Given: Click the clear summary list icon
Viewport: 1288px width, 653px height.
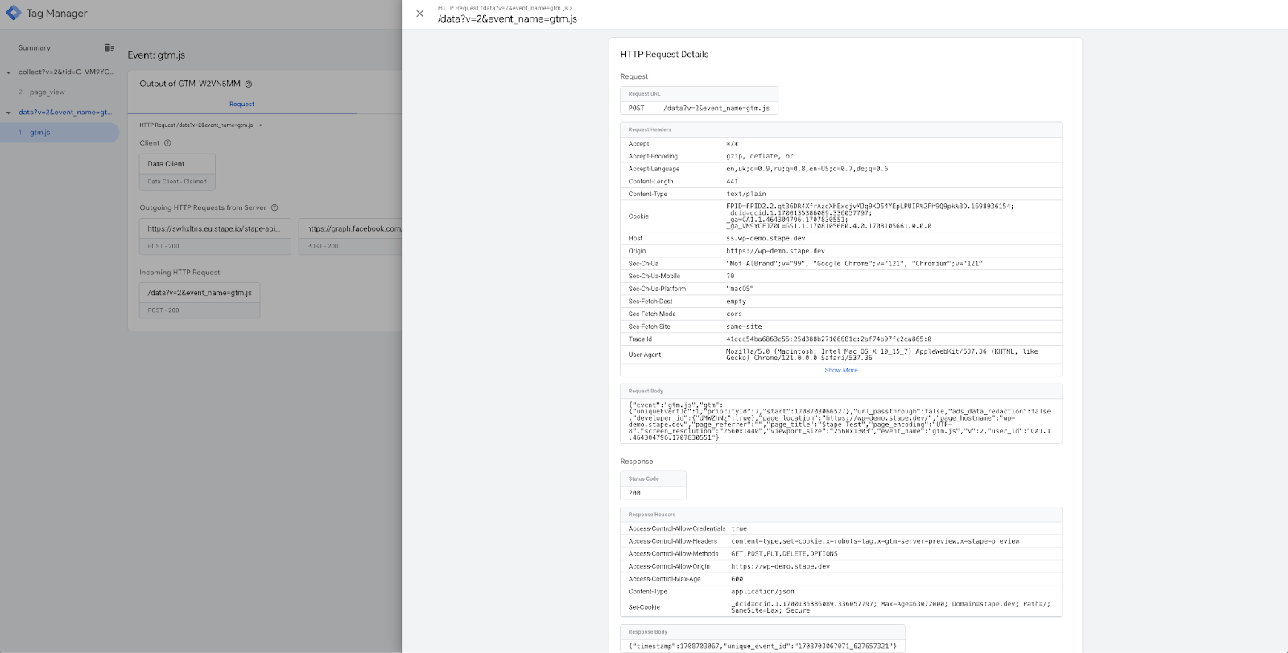Looking at the screenshot, I should tap(109, 48).
